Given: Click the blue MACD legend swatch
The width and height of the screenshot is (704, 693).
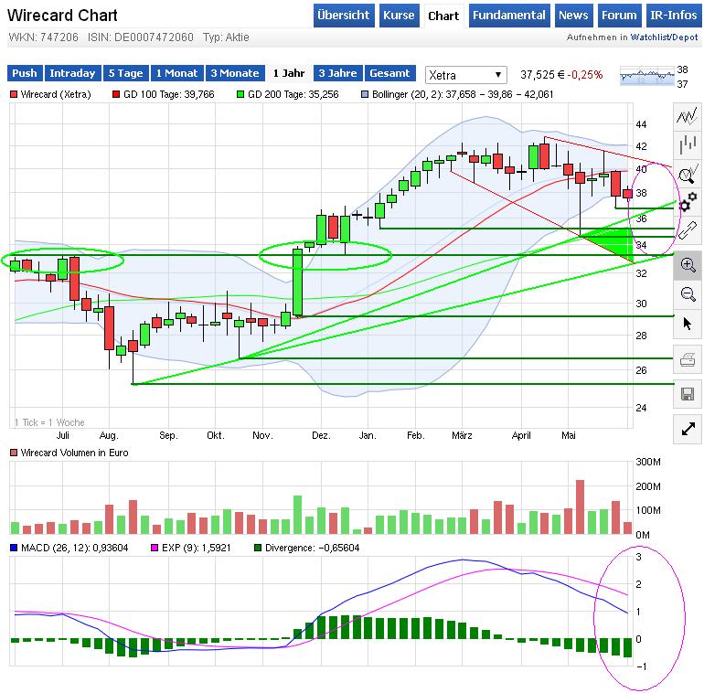Looking at the screenshot, I should [14, 548].
